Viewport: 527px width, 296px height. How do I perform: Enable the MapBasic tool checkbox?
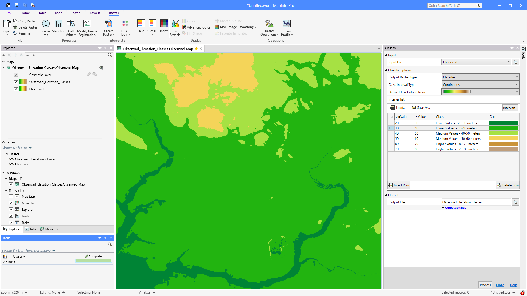coord(11,196)
